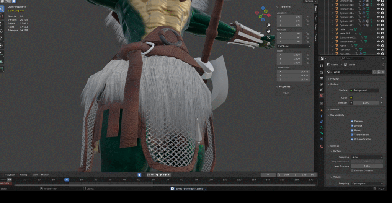
Task: Uncheck the Camera ray visibility checkbox
Action: [x=352, y=121]
